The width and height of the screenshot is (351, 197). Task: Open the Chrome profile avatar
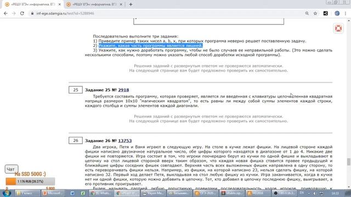tap(337, 13)
